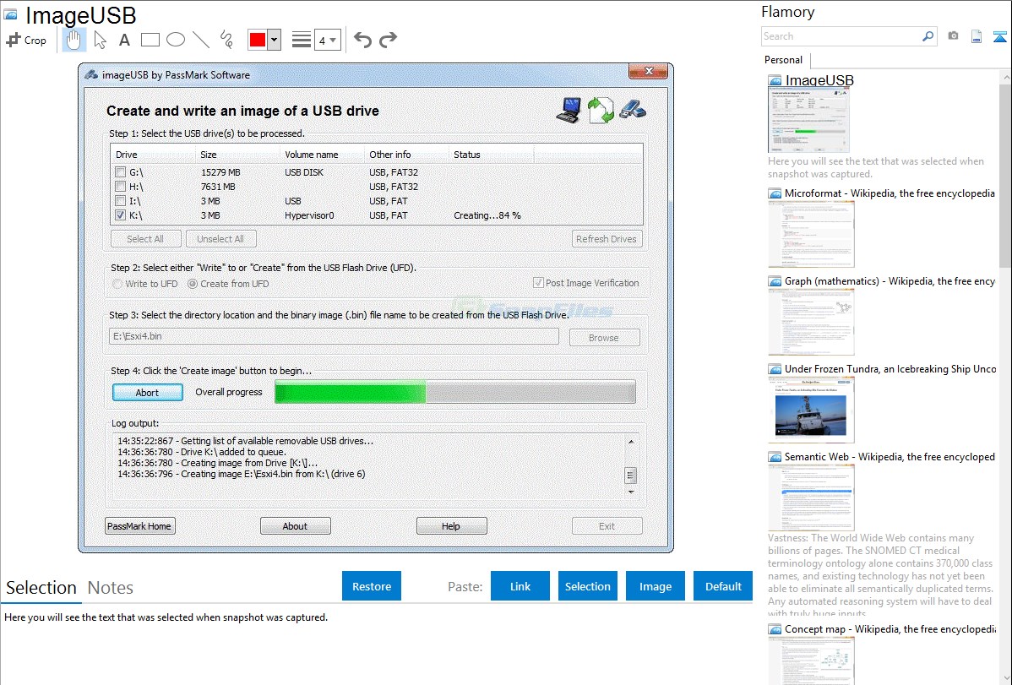Open the color picker dropdown arrow
Screen dimensions: 1012x685
[x=275, y=40]
